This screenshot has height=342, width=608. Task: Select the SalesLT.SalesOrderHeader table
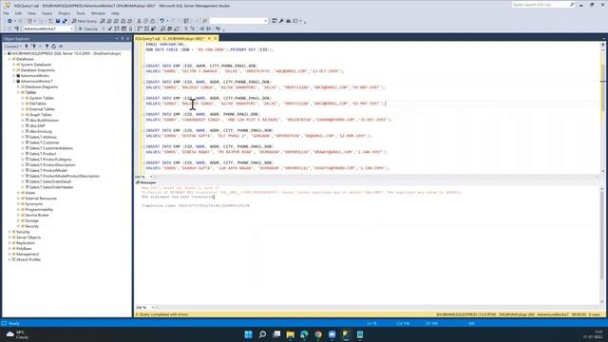(x=51, y=187)
